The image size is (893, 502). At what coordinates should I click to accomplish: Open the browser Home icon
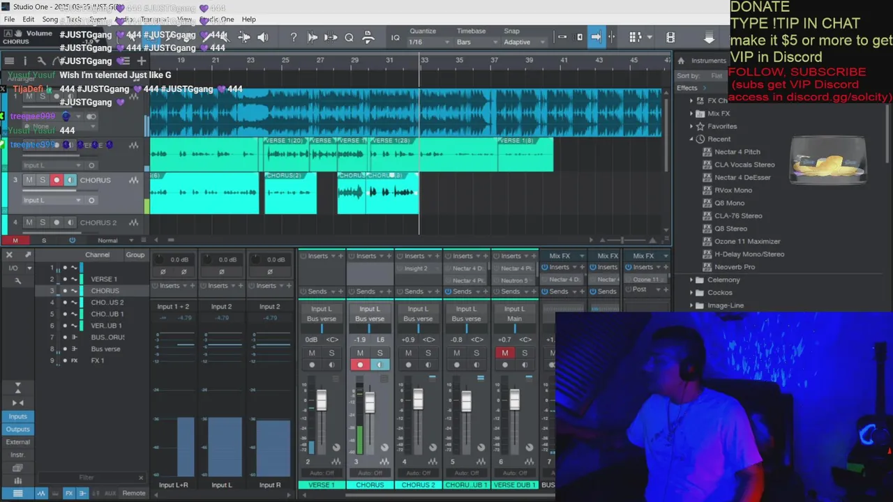coord(681,61)
